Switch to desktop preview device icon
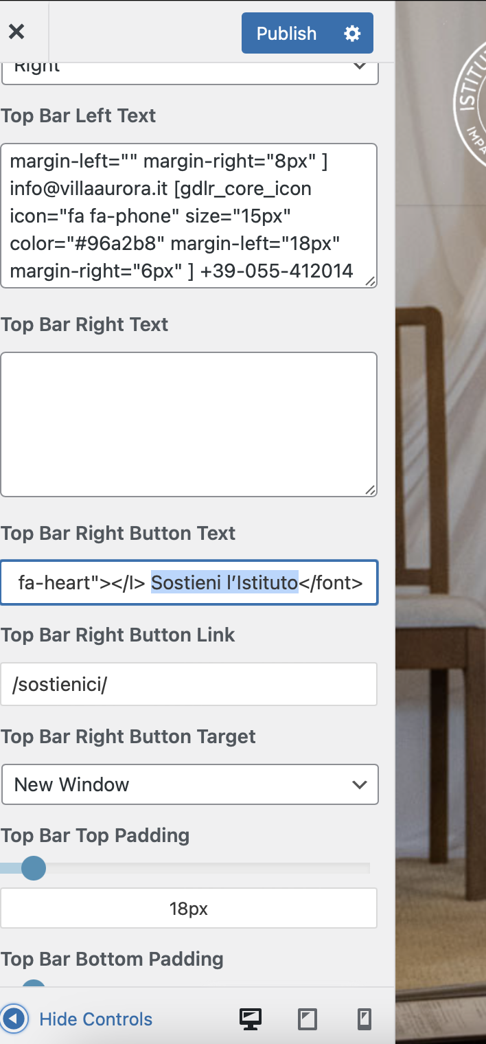This screenshot has height=1044, width=486. pyautogui.click(x=251, y=1019)
